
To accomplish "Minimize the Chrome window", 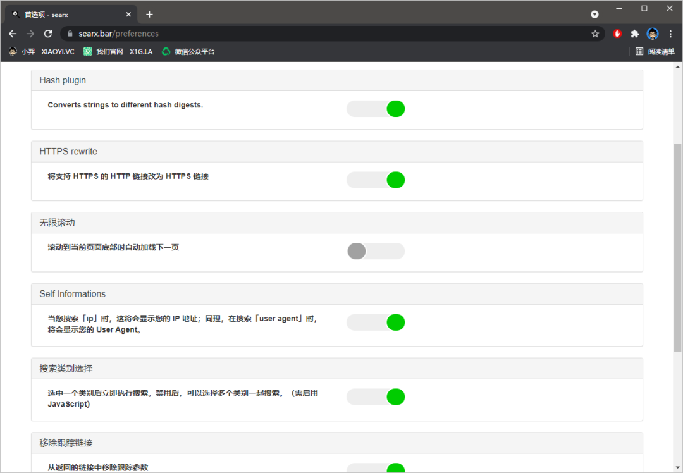I will pos(619,8).
